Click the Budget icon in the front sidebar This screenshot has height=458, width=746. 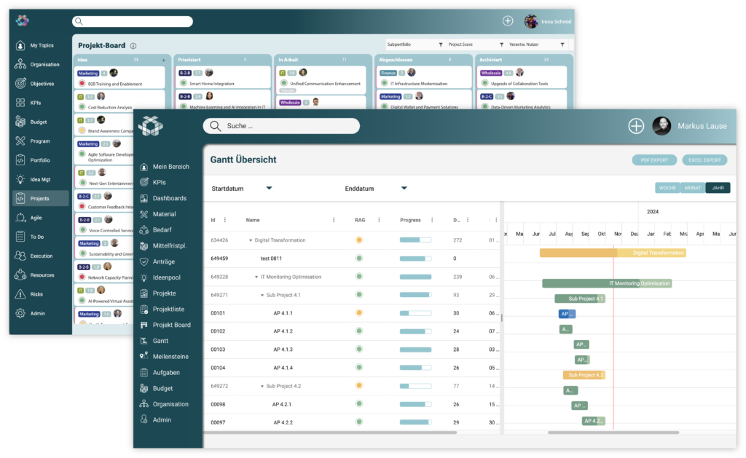pyautogui.click(x=144, y=388)
